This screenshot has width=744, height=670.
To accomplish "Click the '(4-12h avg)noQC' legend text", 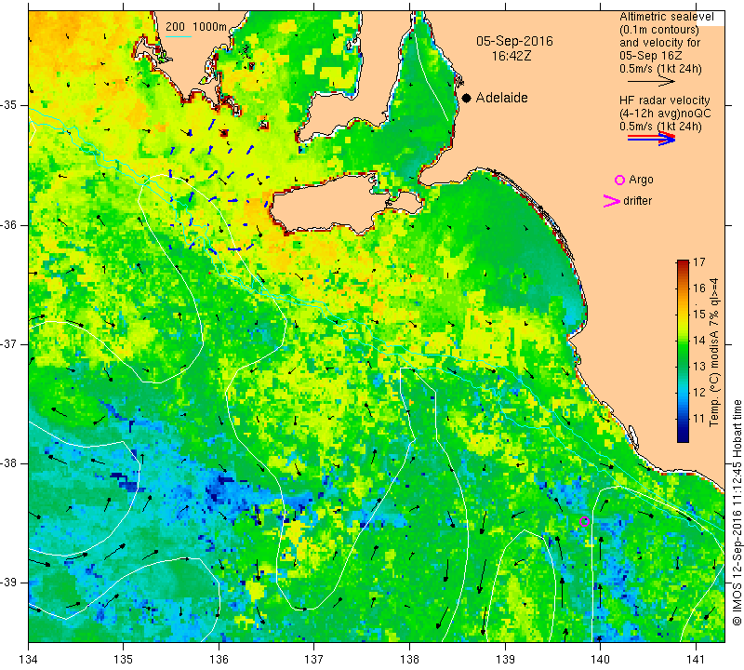I will [665, 114].
